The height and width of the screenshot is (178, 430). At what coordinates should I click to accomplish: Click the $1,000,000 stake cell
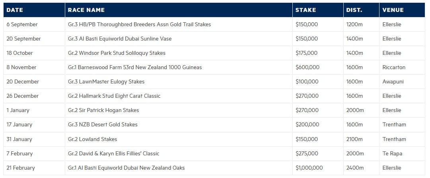317,168
